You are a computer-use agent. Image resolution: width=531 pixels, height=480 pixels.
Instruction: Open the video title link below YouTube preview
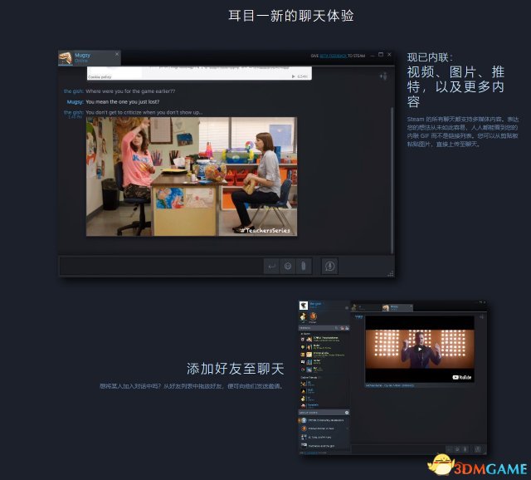tap(389, 385)
